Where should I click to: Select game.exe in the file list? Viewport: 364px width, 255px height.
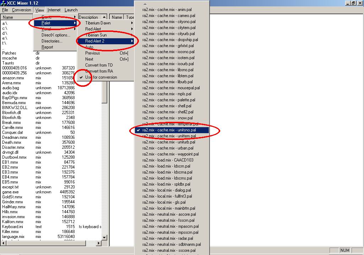[x=10, y=192]
